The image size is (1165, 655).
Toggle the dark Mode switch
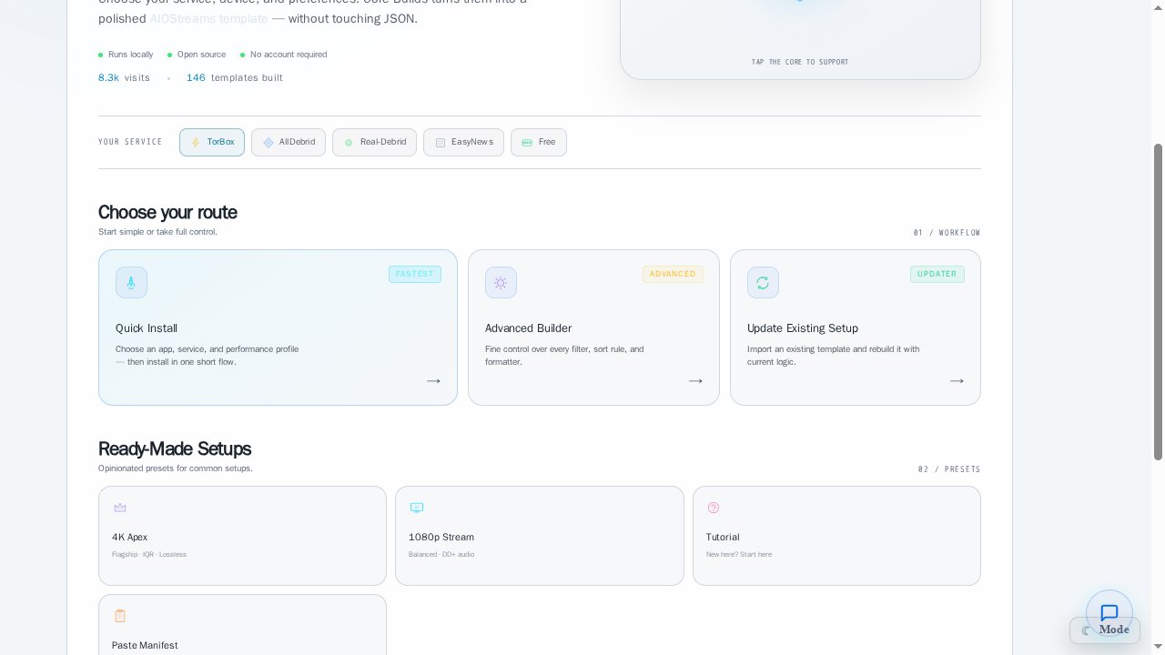pyautogui.click(x=1105, y=630)
